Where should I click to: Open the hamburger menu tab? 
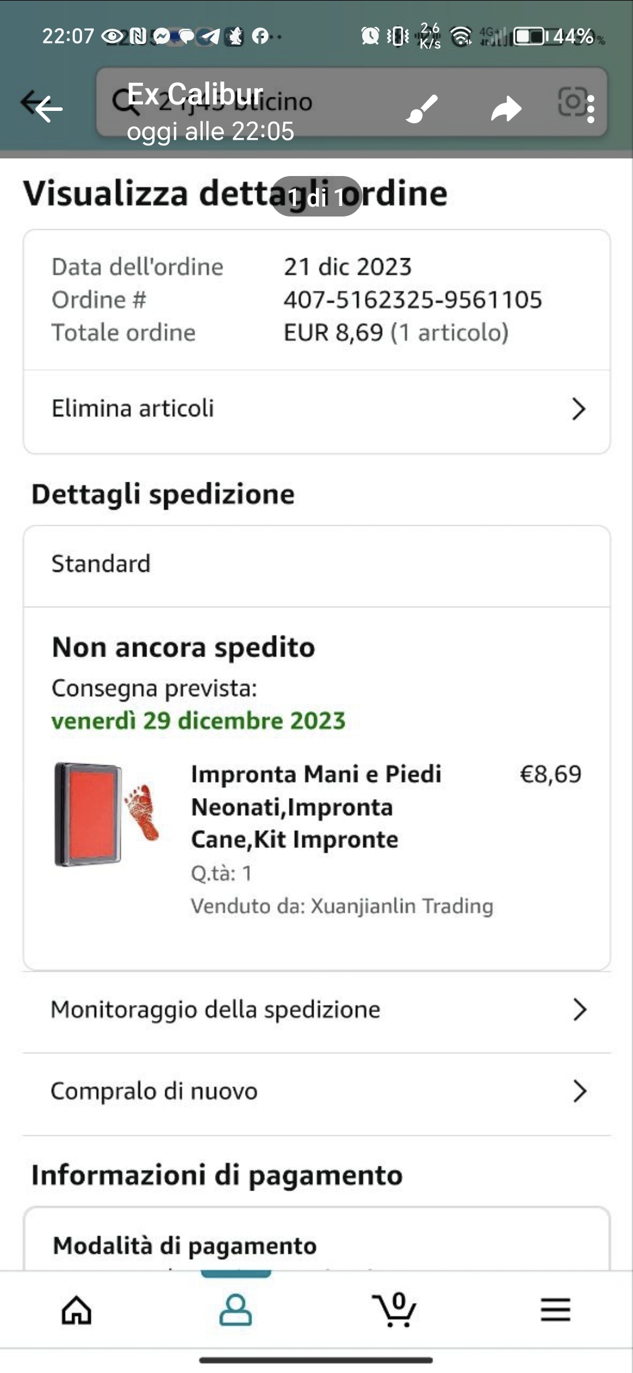[555, 1310]
